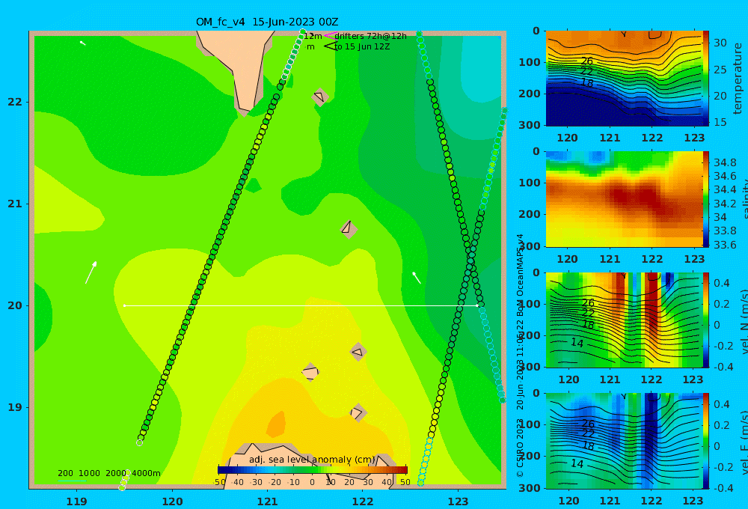Click the eastward velocity section panel
The image size is (748, 509).
click(624, 441)
